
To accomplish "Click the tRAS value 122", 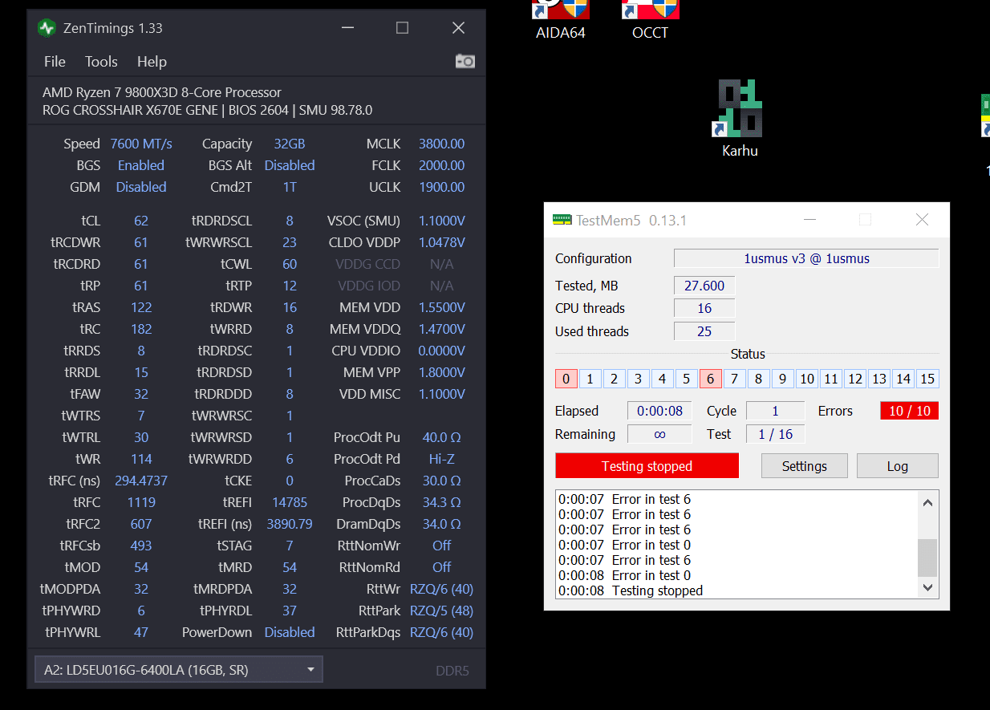I will [141, 307].
